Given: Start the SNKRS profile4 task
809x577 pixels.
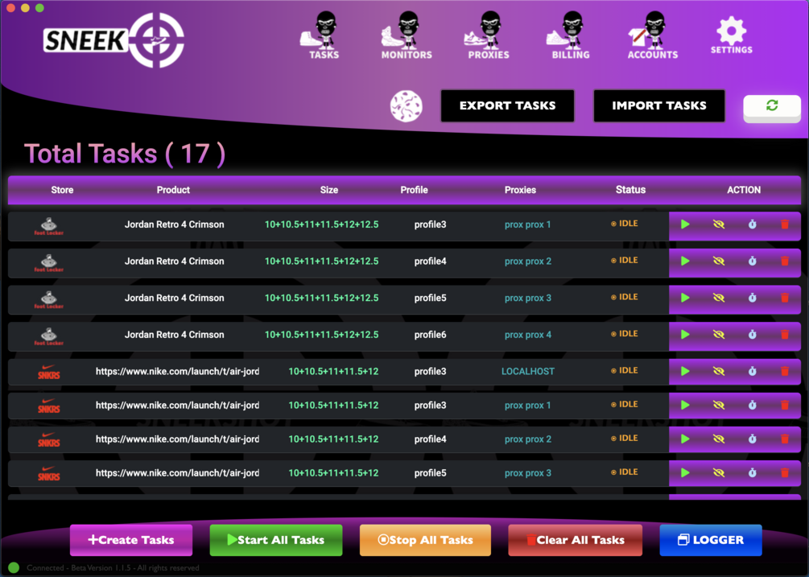Looking at the screenshot, I should (685, 439).
